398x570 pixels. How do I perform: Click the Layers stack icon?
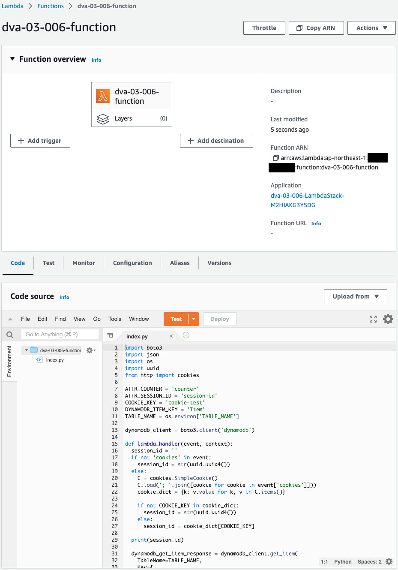(103, 119)
